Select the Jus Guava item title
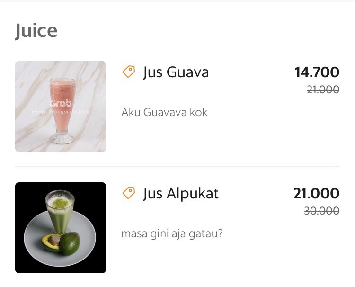 176,72
